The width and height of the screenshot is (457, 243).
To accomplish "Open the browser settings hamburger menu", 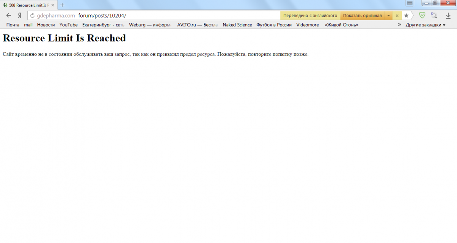I will click(410, 3).
